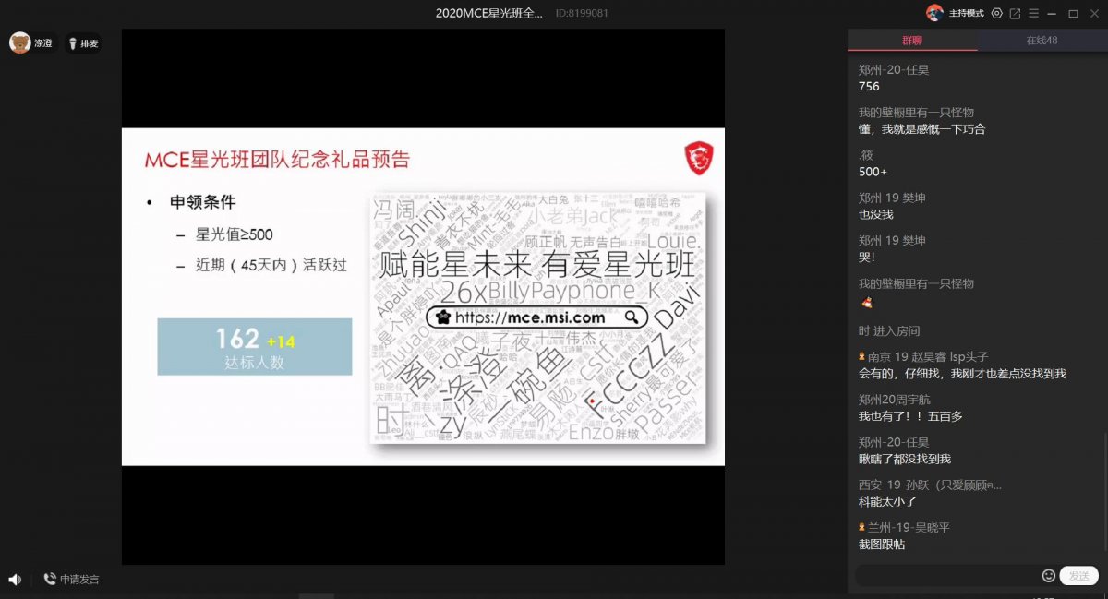Click the slide heading MCE星光班团队纪念礼品预告
Screen dimensions: 1108x599
[277, 159]
